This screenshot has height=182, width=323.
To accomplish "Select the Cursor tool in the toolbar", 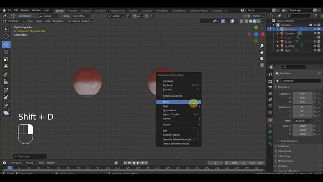I will [6, 36].
